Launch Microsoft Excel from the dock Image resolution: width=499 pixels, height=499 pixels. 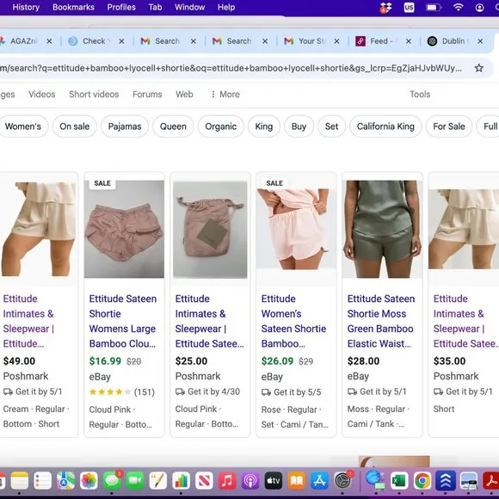point(399,480)
